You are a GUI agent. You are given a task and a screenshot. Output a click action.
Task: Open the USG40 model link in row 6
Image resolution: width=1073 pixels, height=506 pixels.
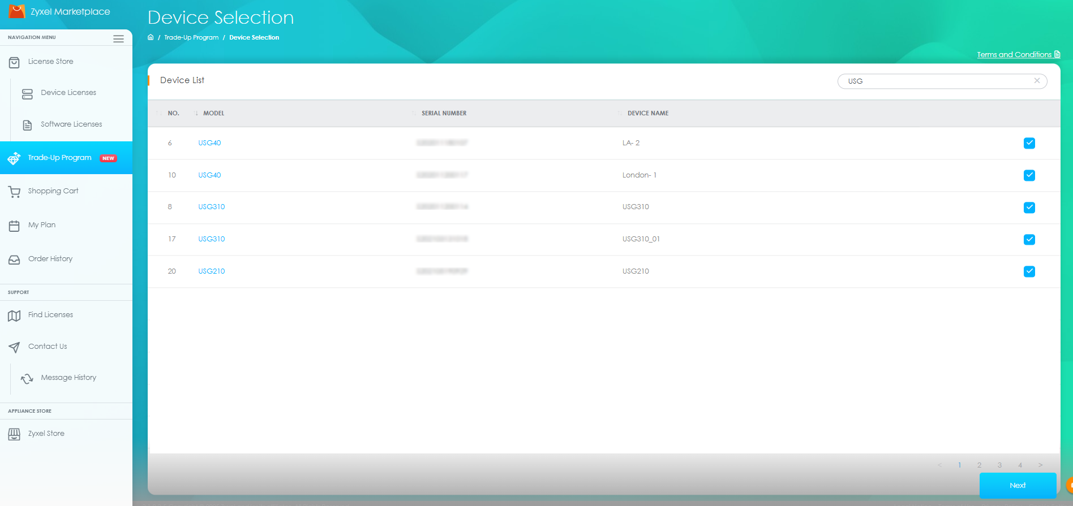pyautogui.click(x=209, y=143)
